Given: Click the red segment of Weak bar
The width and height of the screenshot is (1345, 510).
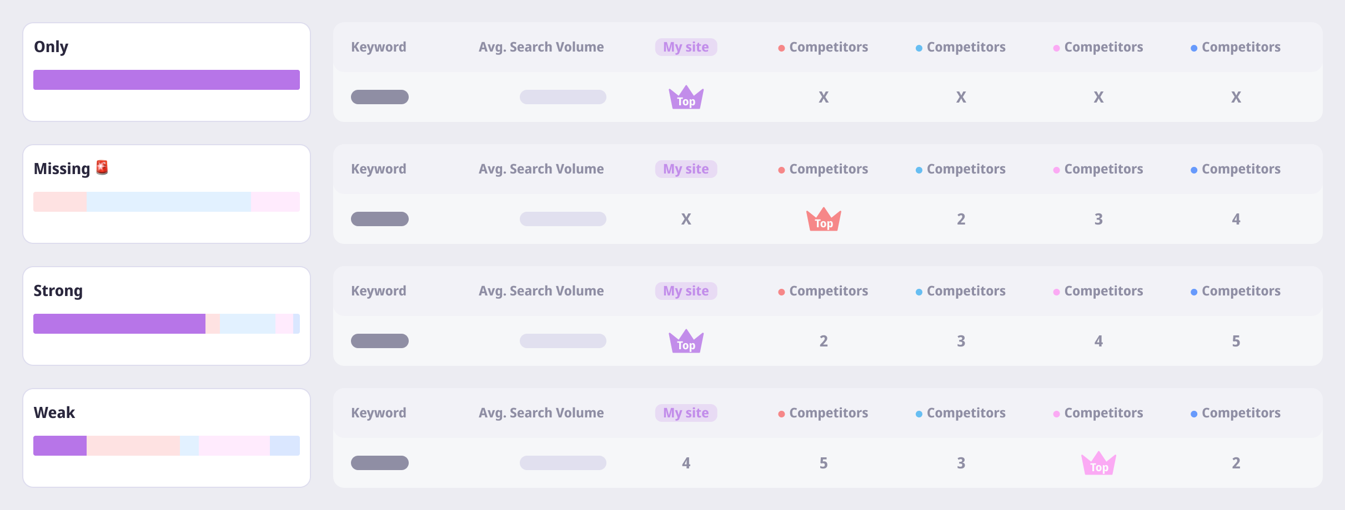Looking at the screenshot, I should coord(133,446).
